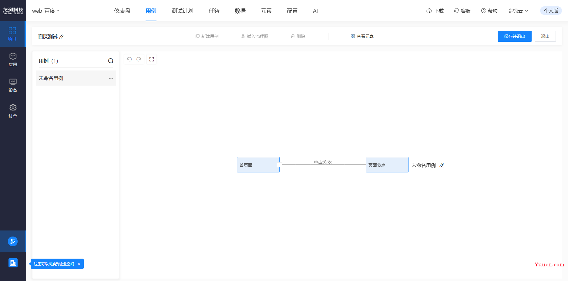Click 保存并退出 button
The image size is (568, 281).
tap(515, 36)
